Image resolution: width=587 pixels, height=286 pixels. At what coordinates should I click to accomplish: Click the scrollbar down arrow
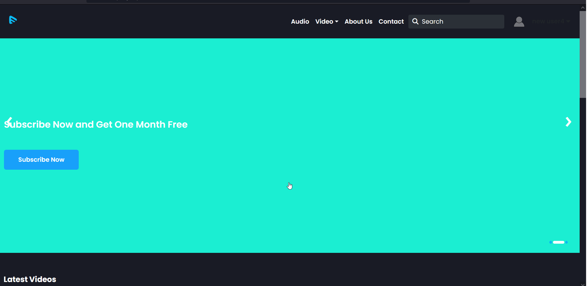[x=583, y=284]
